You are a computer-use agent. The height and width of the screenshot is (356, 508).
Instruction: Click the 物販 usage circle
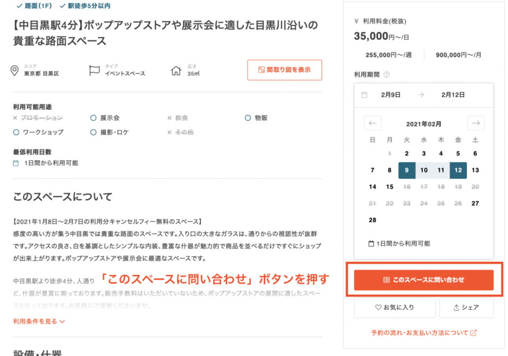click(x=248, y=118)
